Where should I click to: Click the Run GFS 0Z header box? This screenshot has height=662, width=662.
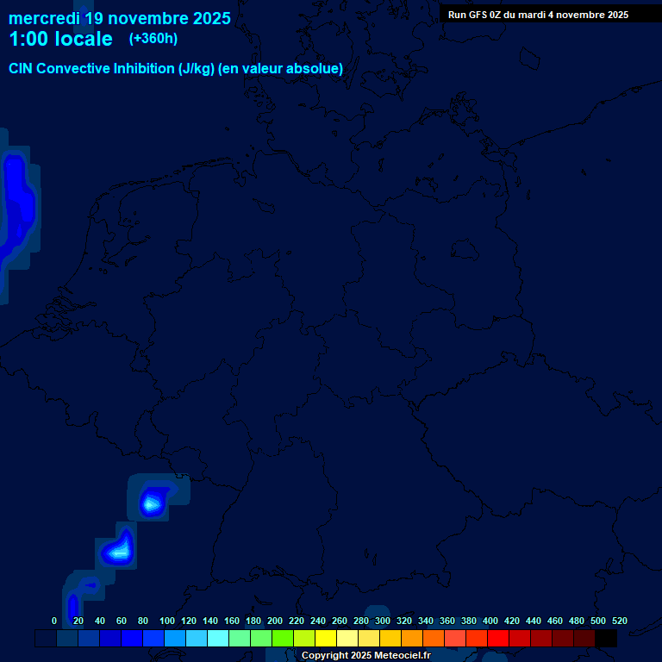click(x=538, y=15)
